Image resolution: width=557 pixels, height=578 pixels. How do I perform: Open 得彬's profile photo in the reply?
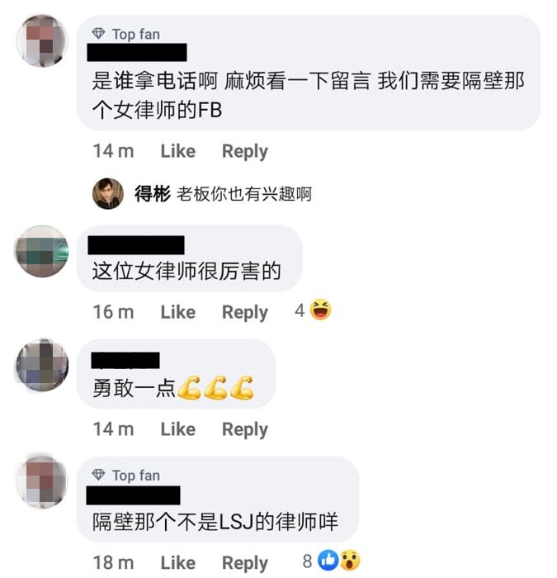click(108, 193)
